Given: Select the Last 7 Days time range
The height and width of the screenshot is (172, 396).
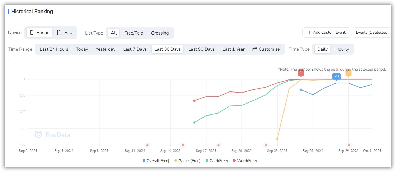Looking at the screenshot, I should click(135, 49).
